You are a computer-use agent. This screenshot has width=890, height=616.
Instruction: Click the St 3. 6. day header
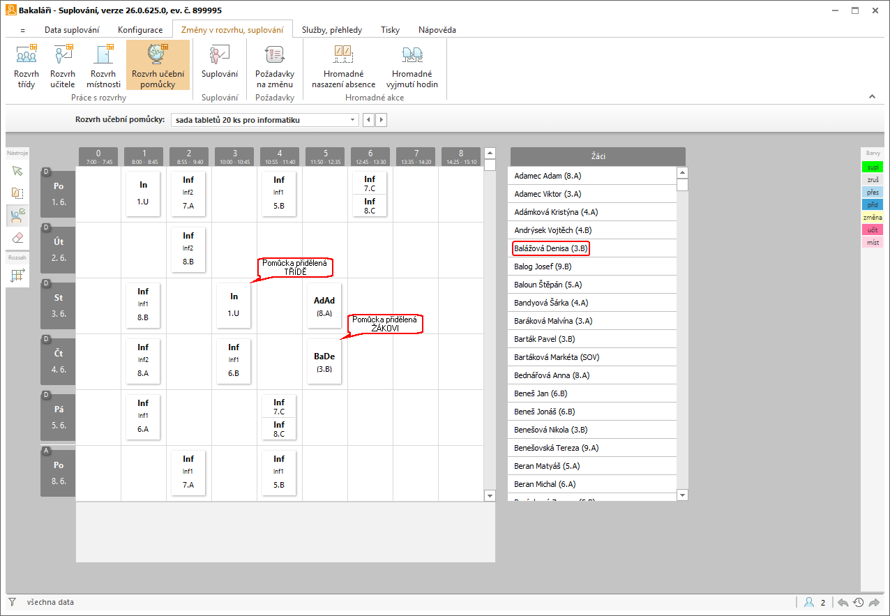tap(58, 306)
